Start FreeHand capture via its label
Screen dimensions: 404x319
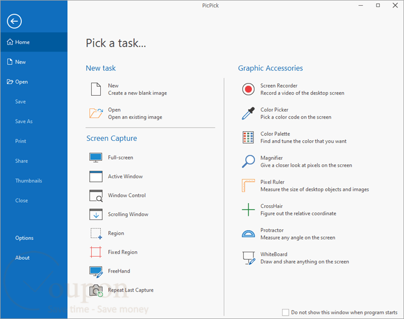point(119,271)
